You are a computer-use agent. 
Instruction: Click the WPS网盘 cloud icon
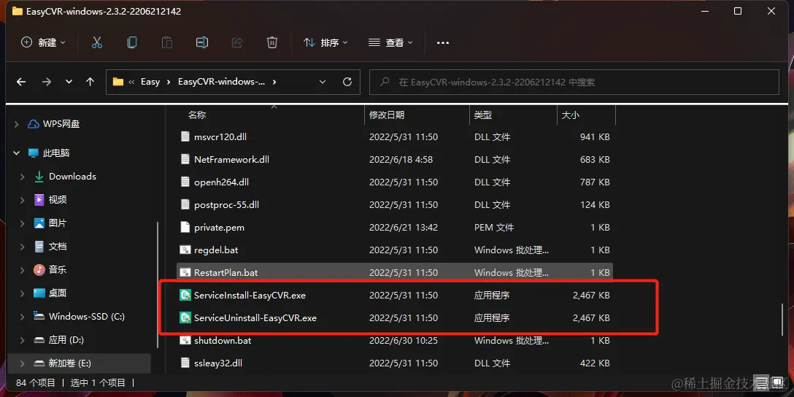pyautogui.click(x=34, y=124)
